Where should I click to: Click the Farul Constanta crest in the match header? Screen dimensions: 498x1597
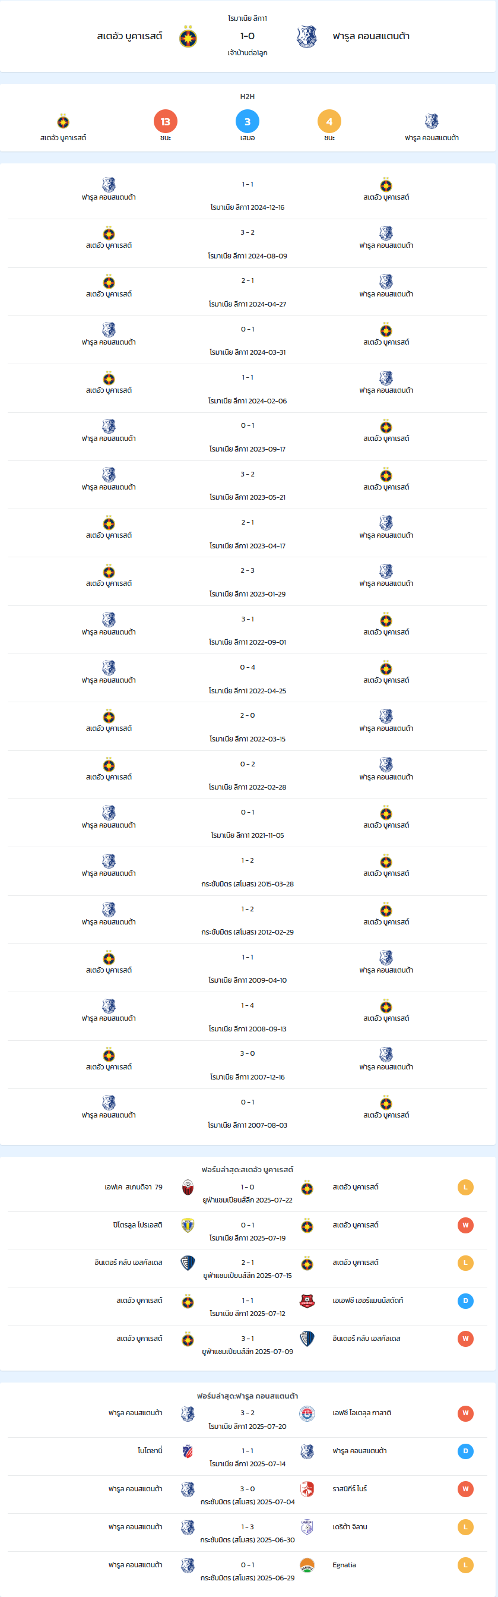click(x=307, y=37)
